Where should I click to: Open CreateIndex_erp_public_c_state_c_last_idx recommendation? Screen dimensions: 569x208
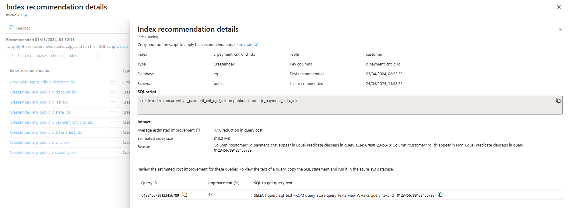click(46, 132)
